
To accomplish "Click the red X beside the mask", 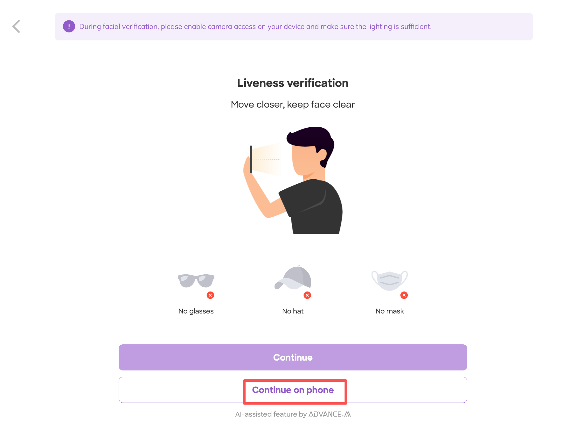I will [404, 295].
